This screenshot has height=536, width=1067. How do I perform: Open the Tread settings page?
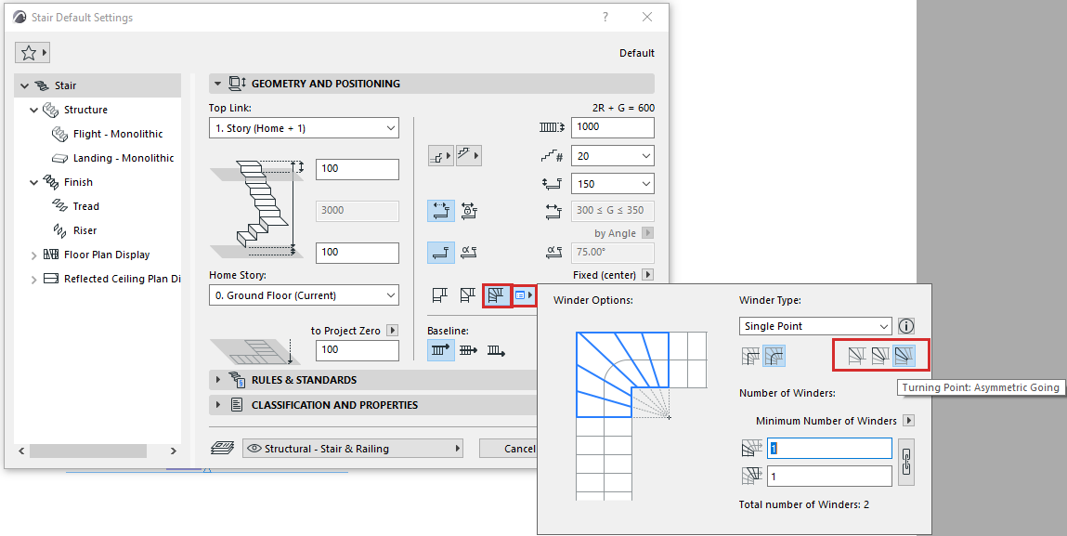(x=85, y=206)
